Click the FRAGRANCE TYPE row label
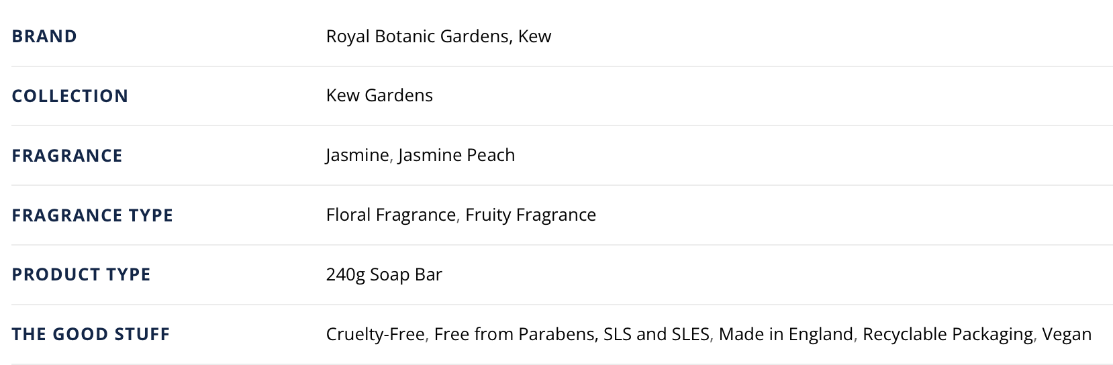 93,215
